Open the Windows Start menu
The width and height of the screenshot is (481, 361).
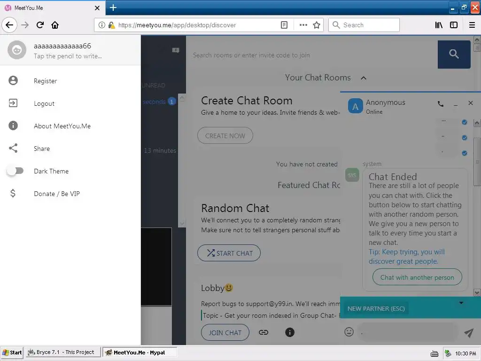click(12, 353)
